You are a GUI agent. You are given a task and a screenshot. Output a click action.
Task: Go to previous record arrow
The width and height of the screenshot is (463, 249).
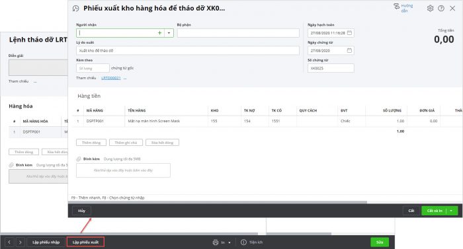[x=9, y=242]
